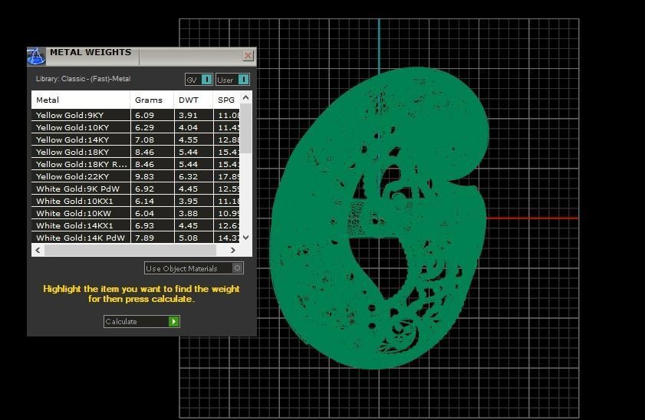Select the Yellow Gold:10KY row
Screen dimensions: 645x420
pyautogui.click(x=136, y=127)
